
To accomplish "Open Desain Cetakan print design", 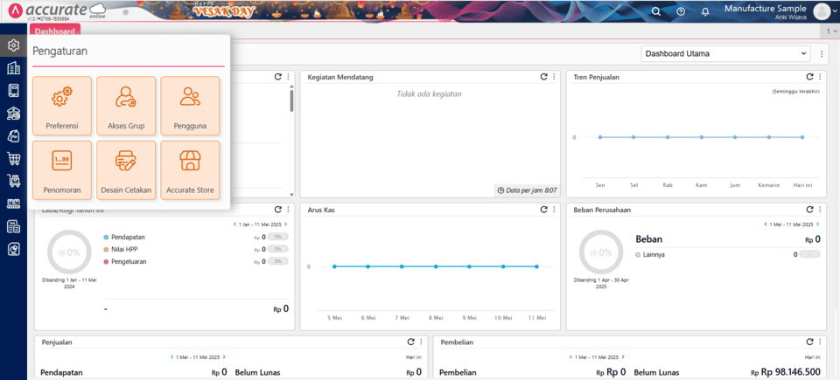I will (x=126, y=169).
